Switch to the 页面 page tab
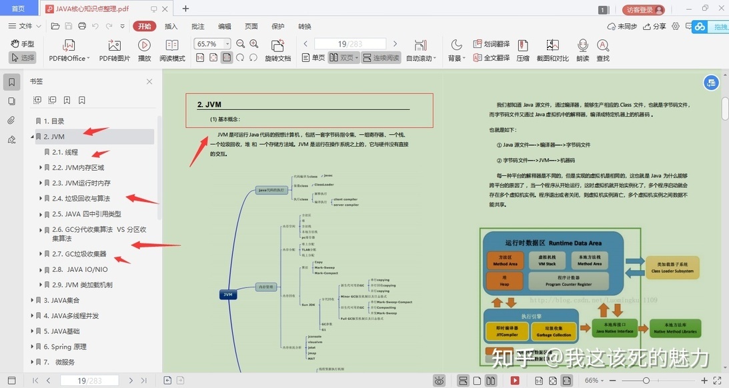 pos(251,26)
